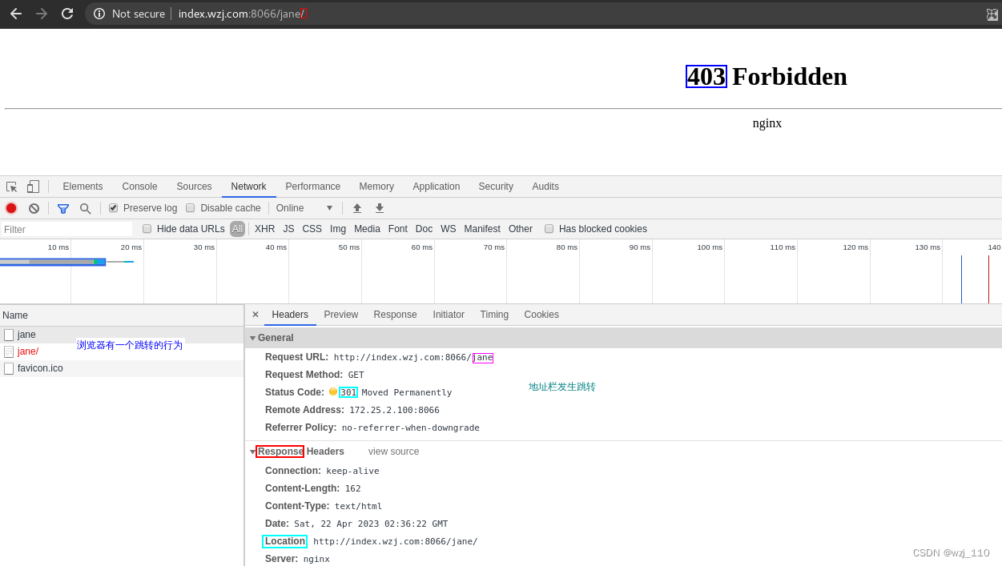Toggle the device toolbar icon
The image size is (1002, 566).
click(x=33, y=187)
